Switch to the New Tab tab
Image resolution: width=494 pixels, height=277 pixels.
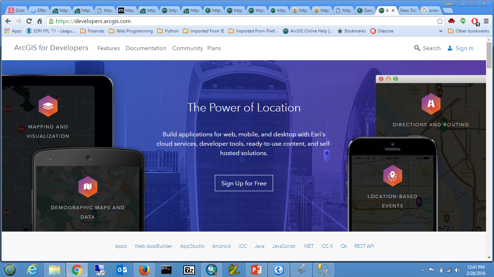pos(408,10)
